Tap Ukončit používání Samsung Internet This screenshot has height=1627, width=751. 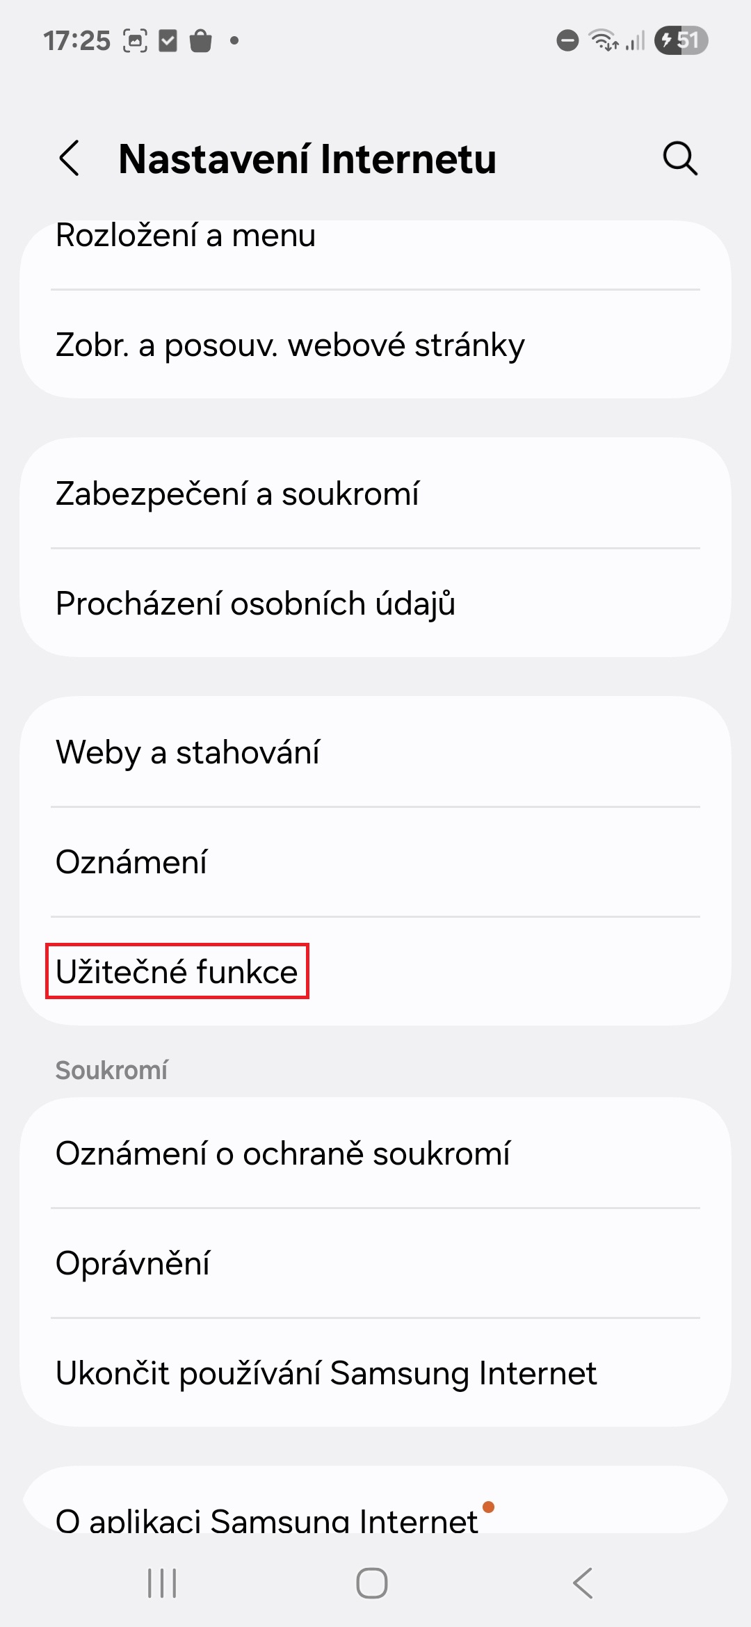375,1373
